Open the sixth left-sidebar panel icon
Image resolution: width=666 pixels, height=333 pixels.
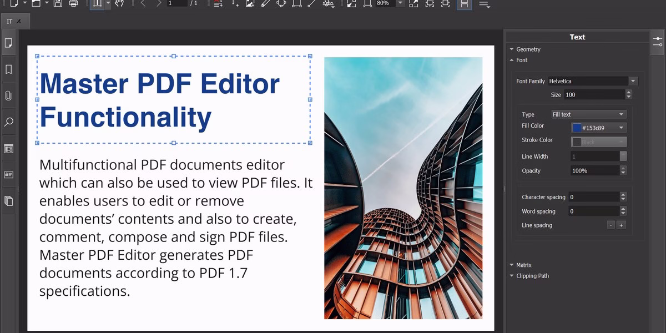[8, 174]
